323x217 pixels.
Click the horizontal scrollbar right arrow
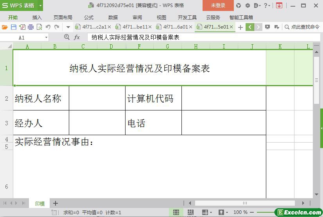(x=303, y=203)
